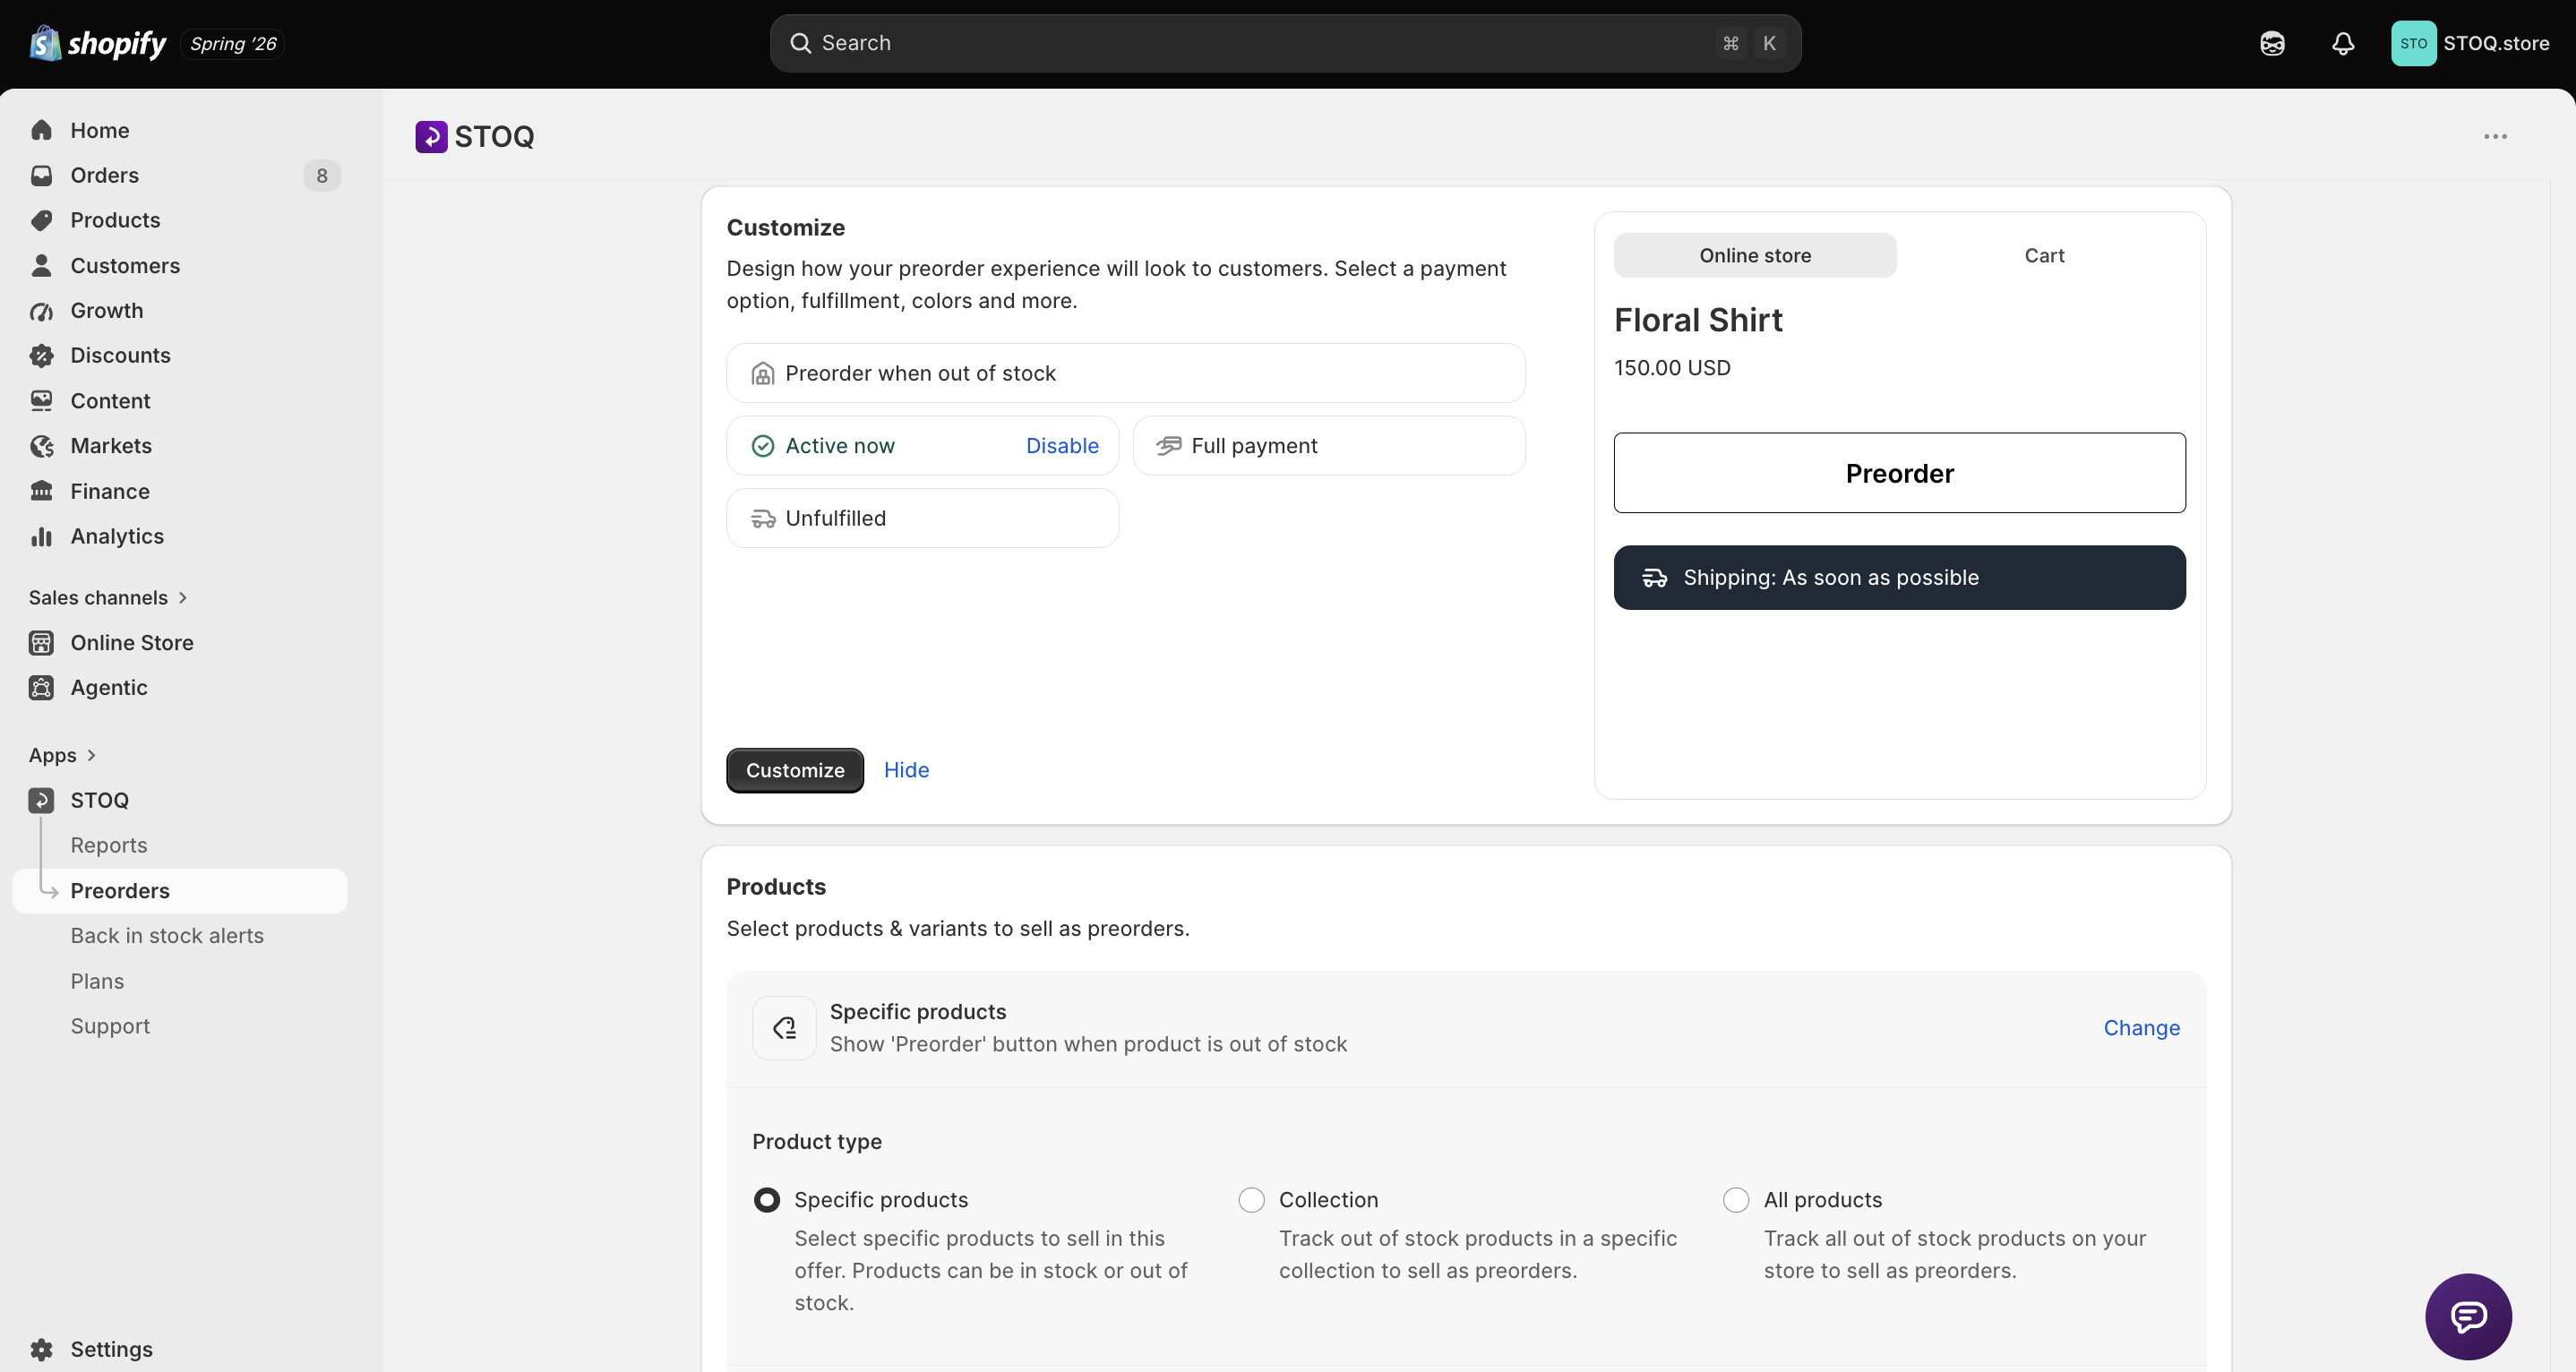Click the Spring '26 edition badge
Image resolution: width=2576 pixels, height=1372 pixels.
pyautogui.click(x=233, y=44)
